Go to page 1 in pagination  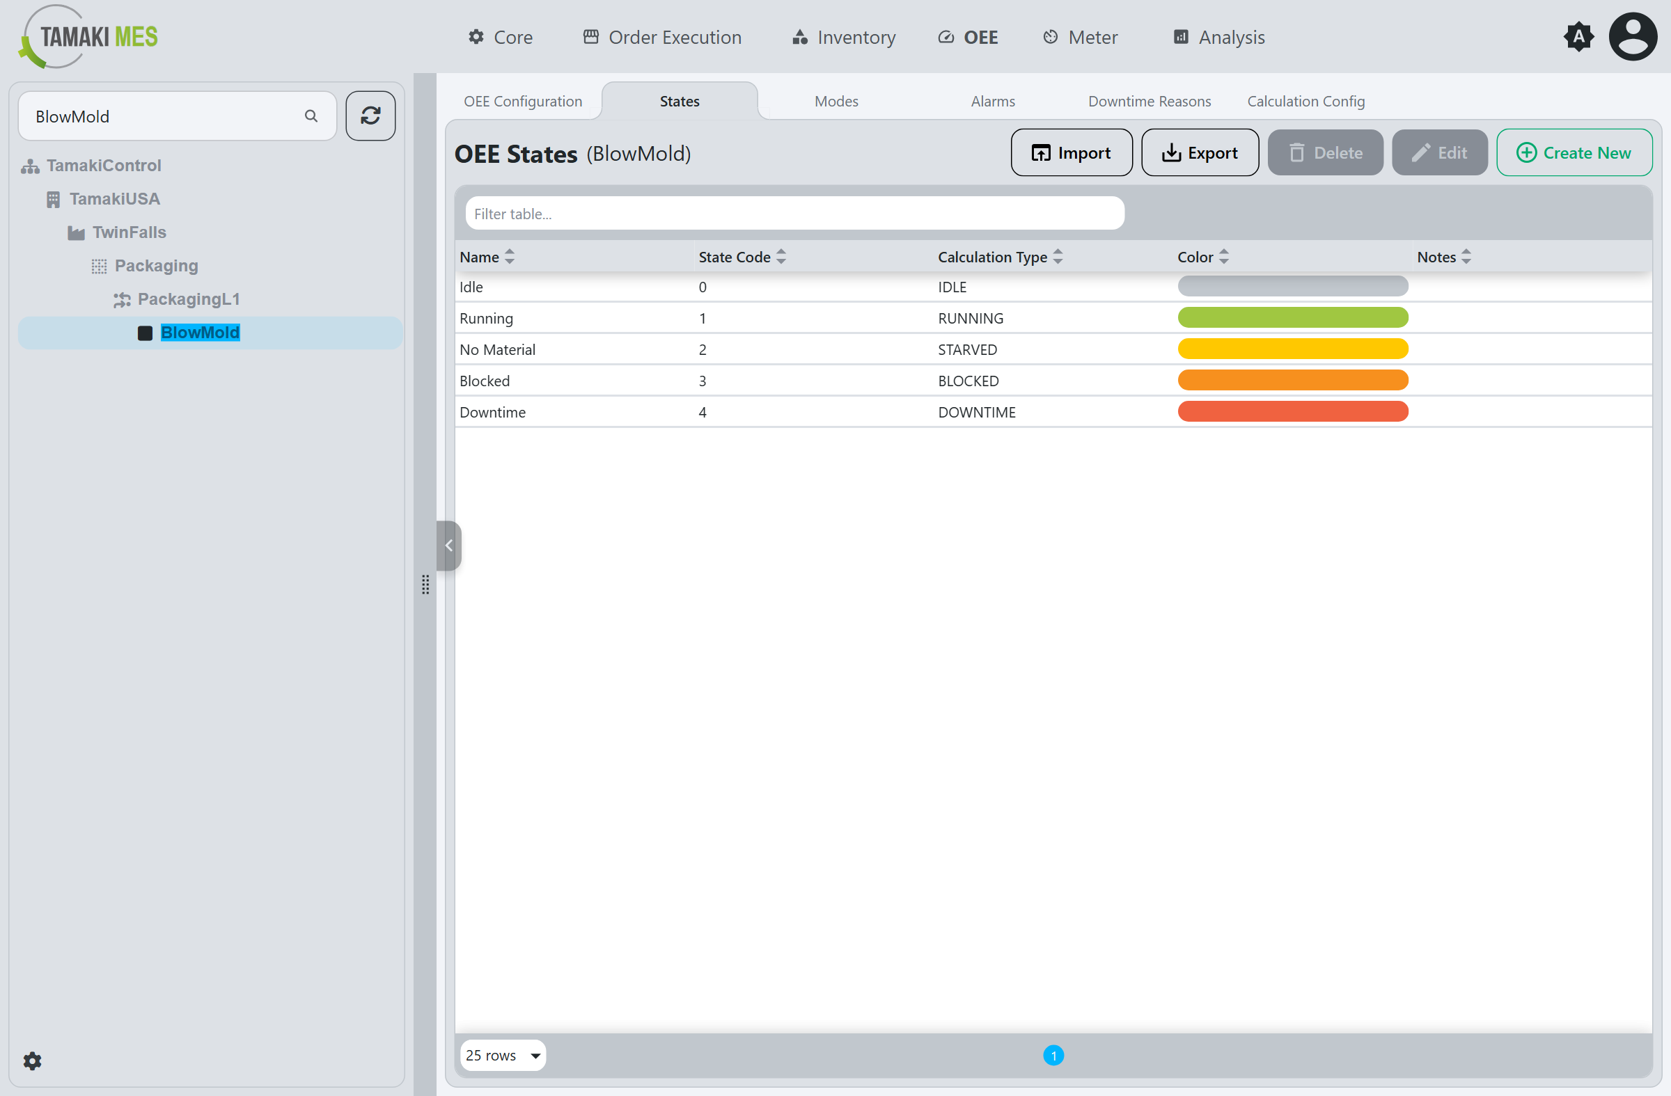(x=1053, y=1055)
